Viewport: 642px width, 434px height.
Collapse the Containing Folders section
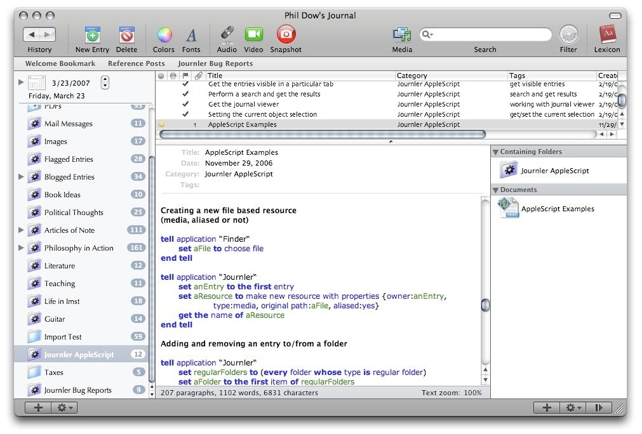(x=495, y=152)
